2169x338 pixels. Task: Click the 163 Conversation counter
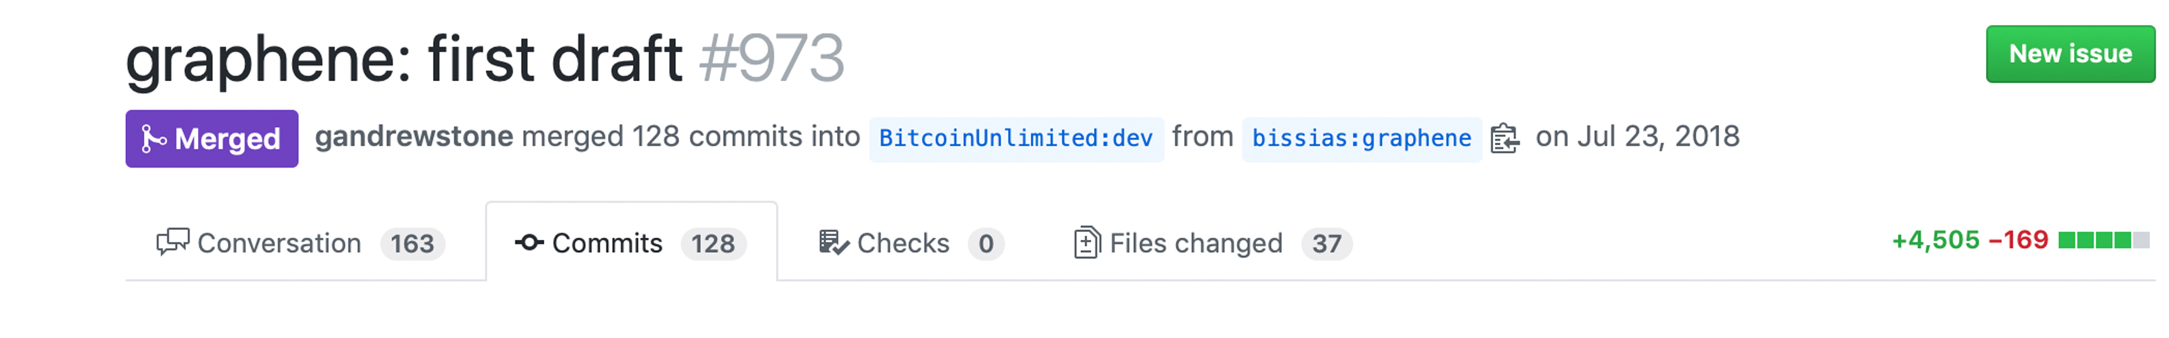tap(411, 244)
